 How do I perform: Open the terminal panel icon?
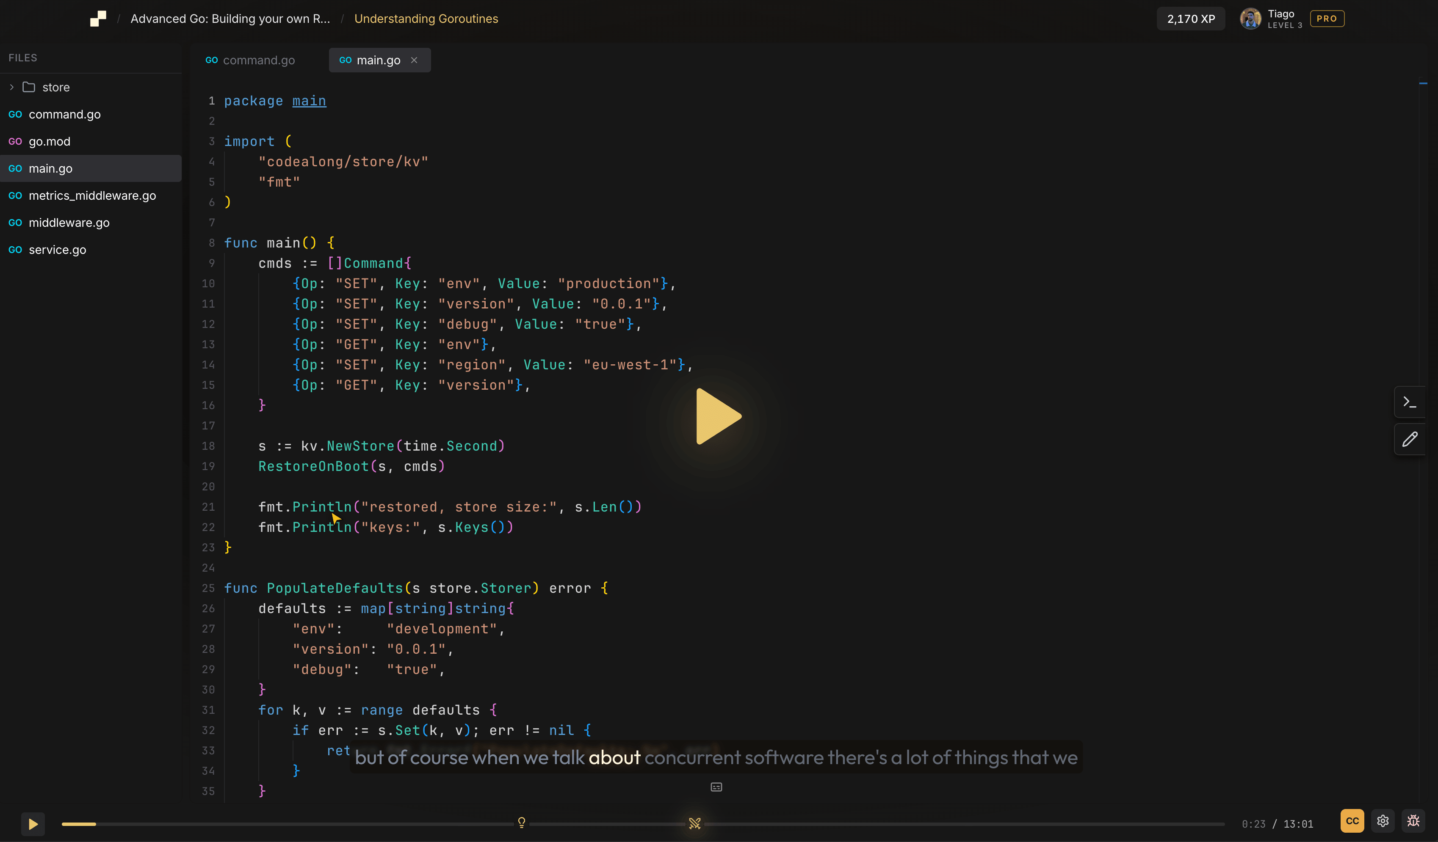coord(1410,402)
